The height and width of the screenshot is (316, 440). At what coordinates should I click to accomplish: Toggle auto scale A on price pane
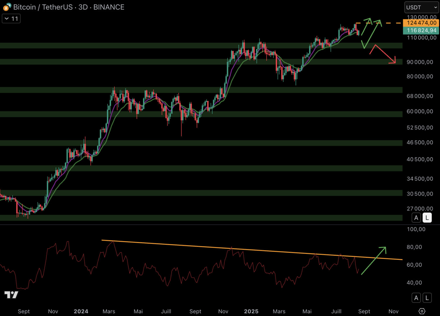416,218
